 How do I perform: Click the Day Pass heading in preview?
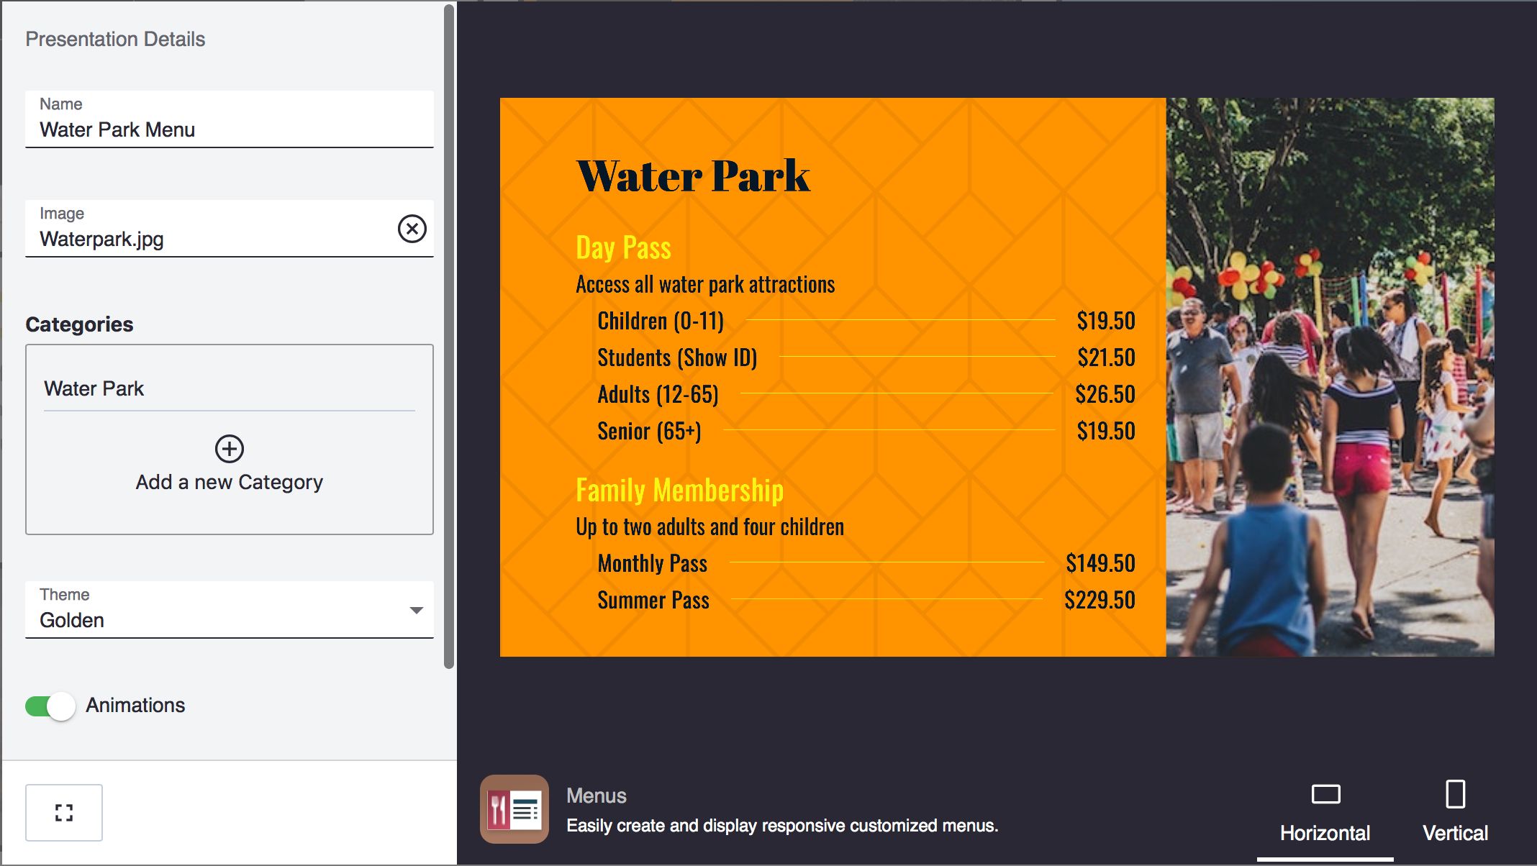coord(623,248)
